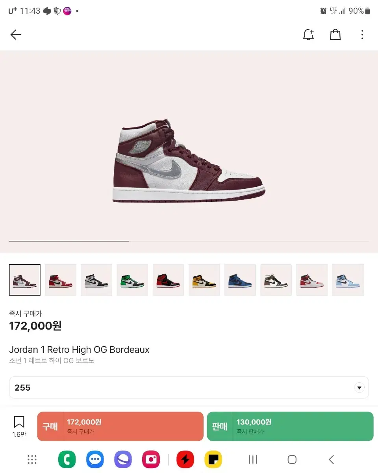
Task: Open the messages app
Action: [x=95, y=459]
